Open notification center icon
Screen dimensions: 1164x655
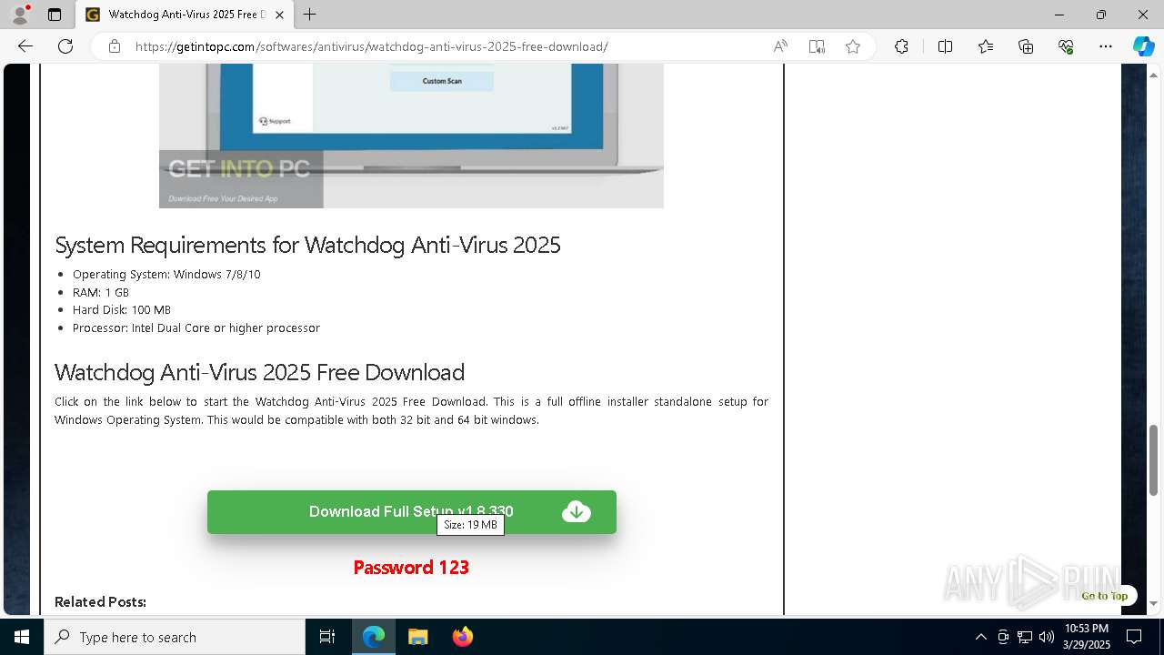1134,637
